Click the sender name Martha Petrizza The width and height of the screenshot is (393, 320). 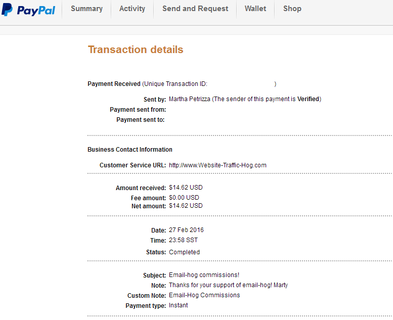point(189,99)
